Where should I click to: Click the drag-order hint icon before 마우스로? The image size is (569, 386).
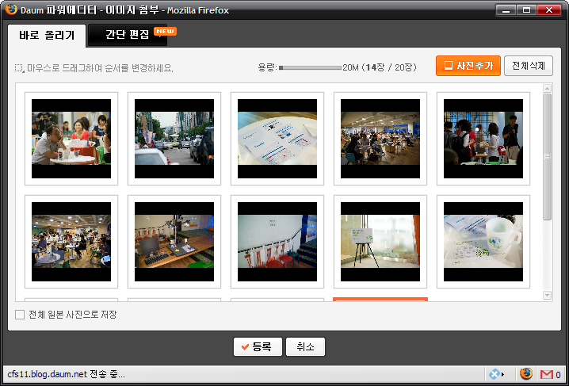click(20, 68)
